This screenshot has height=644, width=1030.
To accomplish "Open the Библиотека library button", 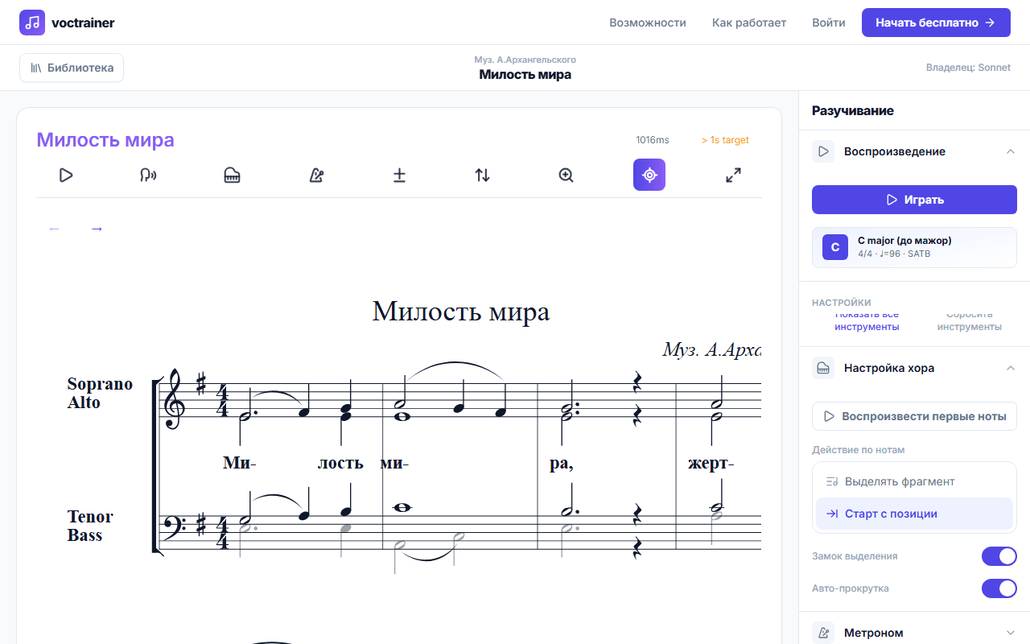I will coord(72,68).
